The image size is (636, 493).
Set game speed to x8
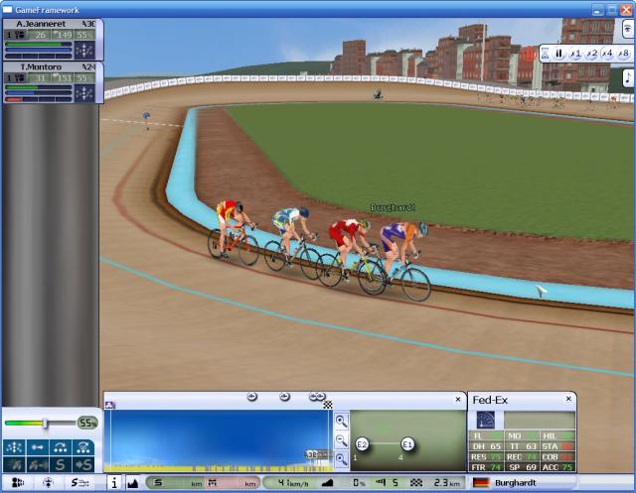click(x=623, y=54)
